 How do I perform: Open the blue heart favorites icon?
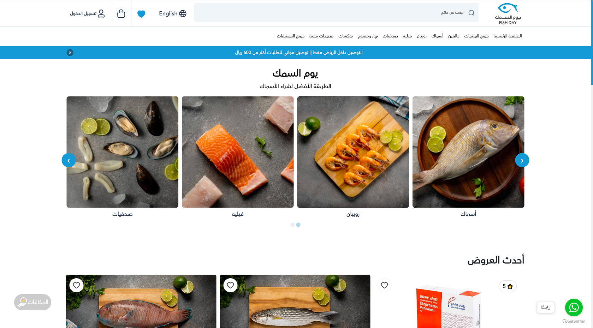coord(141,14)
